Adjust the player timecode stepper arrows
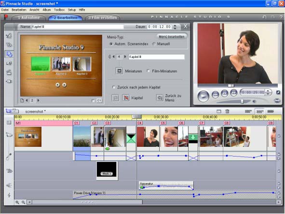 coord(268,92)
